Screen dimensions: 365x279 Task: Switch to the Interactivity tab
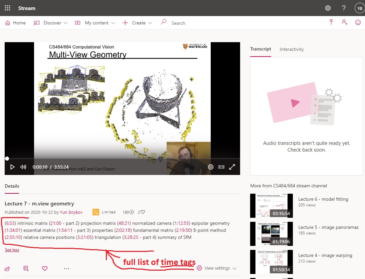click(292, 49)
